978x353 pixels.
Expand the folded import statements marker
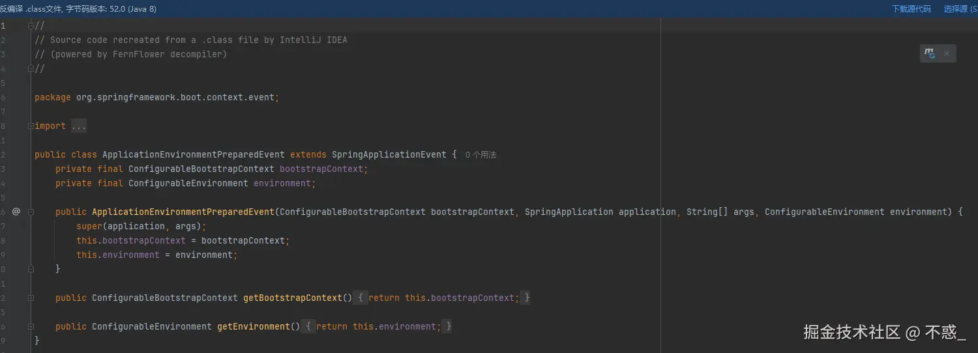click(x=31, y=126)
